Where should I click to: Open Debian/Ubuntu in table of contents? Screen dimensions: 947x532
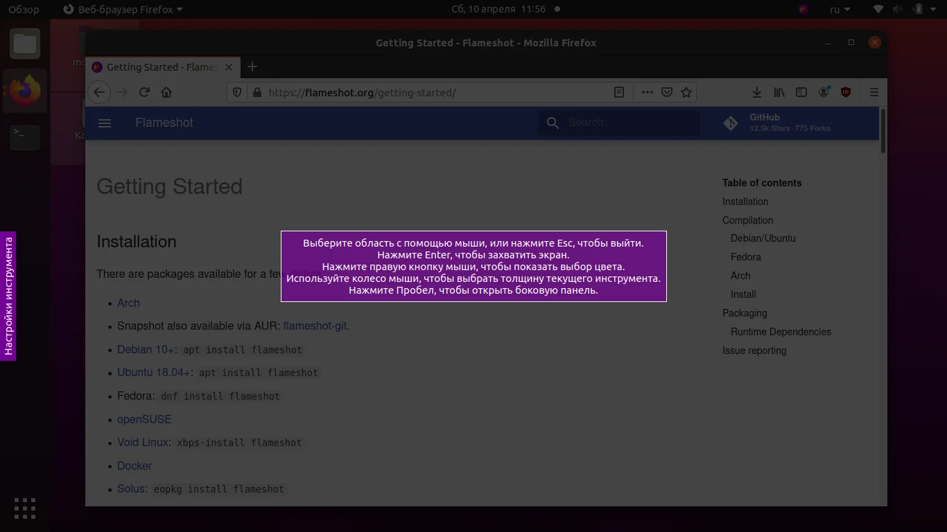763,238
